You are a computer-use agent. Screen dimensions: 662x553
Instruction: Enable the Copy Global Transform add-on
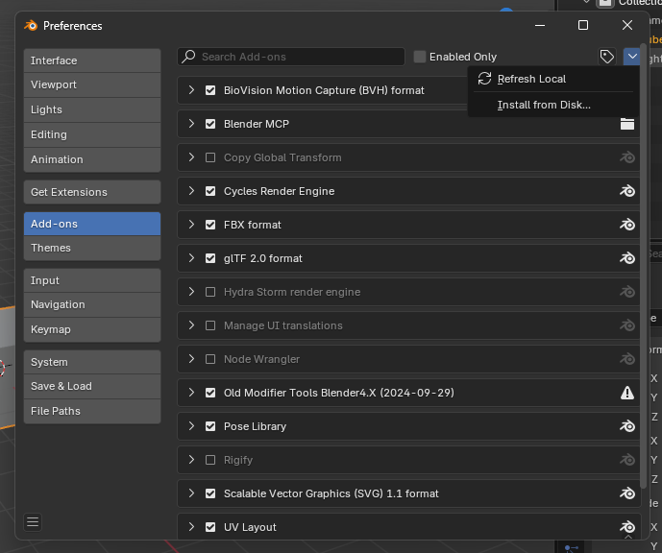pyautogui.click(x=210, y=157)
